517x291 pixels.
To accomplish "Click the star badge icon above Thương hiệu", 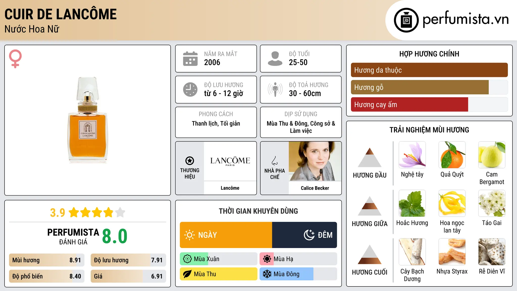I will pos(190,161).
